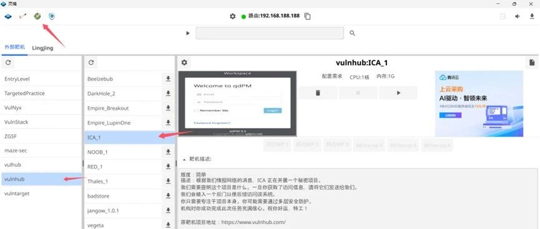Select the vulhub category
Viewport: 540px width, 229px height.
(x=41, y=165)
